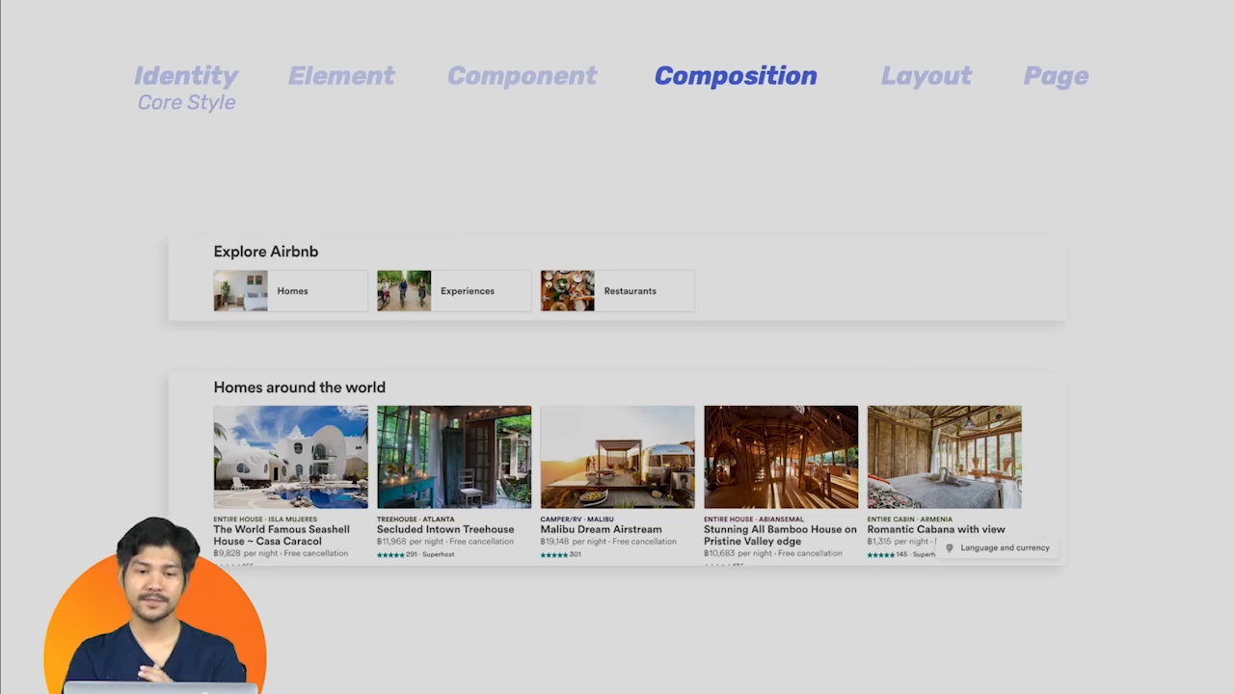Open the Homes category thumbnail image
1234x694 pixels.
240,290
